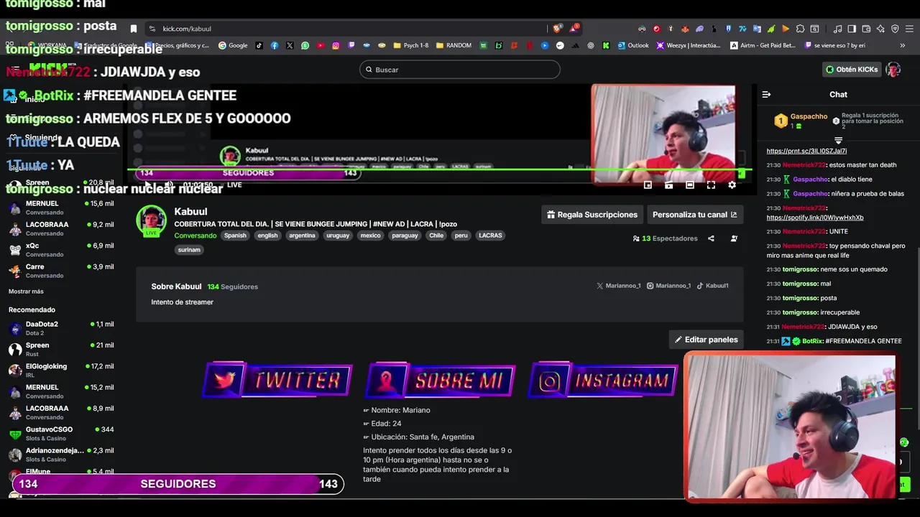Click the SOBRE MI panel banner
The width and height of the screenshot is (920, 517).
point(440,380)
